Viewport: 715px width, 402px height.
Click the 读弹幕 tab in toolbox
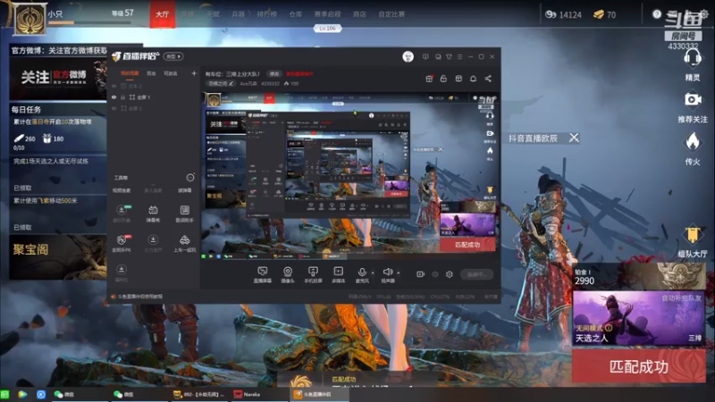click(x=185, y=190)
